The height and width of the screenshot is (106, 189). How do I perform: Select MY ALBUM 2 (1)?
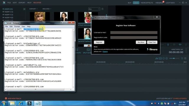[8, 12]
